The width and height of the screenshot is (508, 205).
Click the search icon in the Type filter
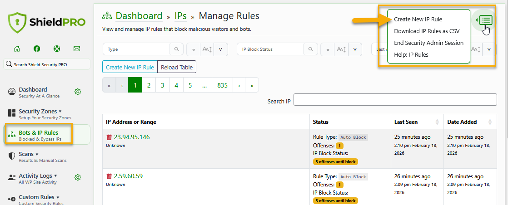pos(177,49)
